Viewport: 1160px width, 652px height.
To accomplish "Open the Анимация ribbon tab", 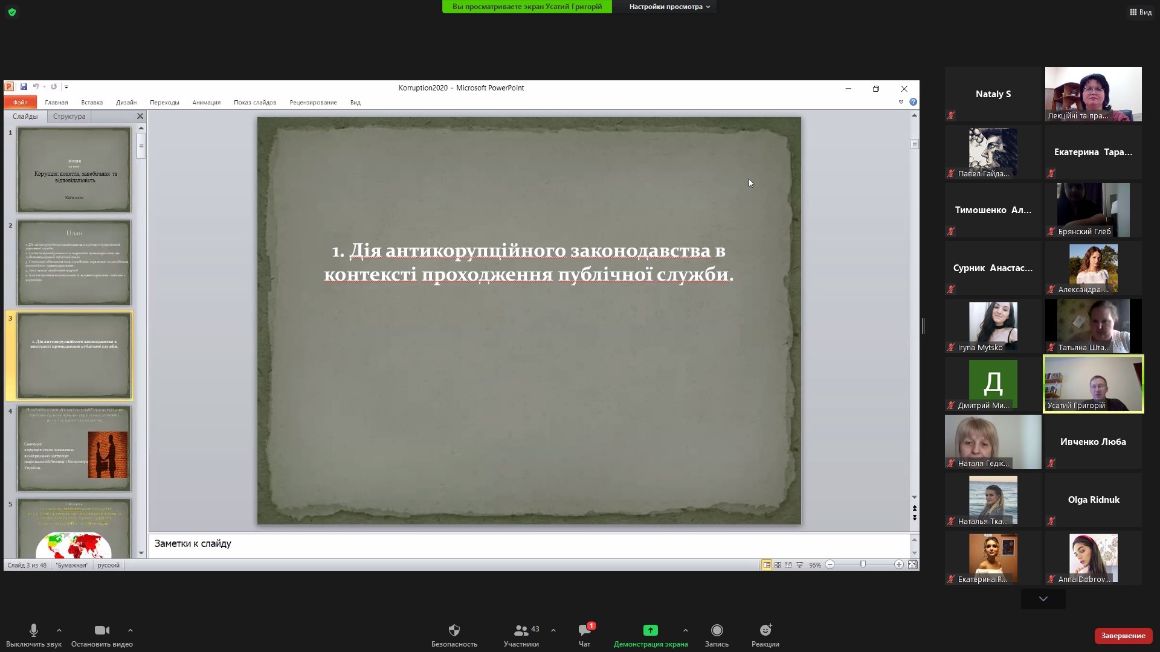I will point(206,103).
